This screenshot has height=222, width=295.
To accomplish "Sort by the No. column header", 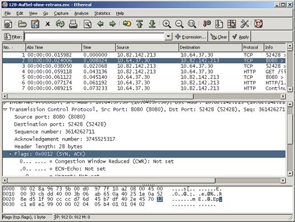I will pos(14,47).
